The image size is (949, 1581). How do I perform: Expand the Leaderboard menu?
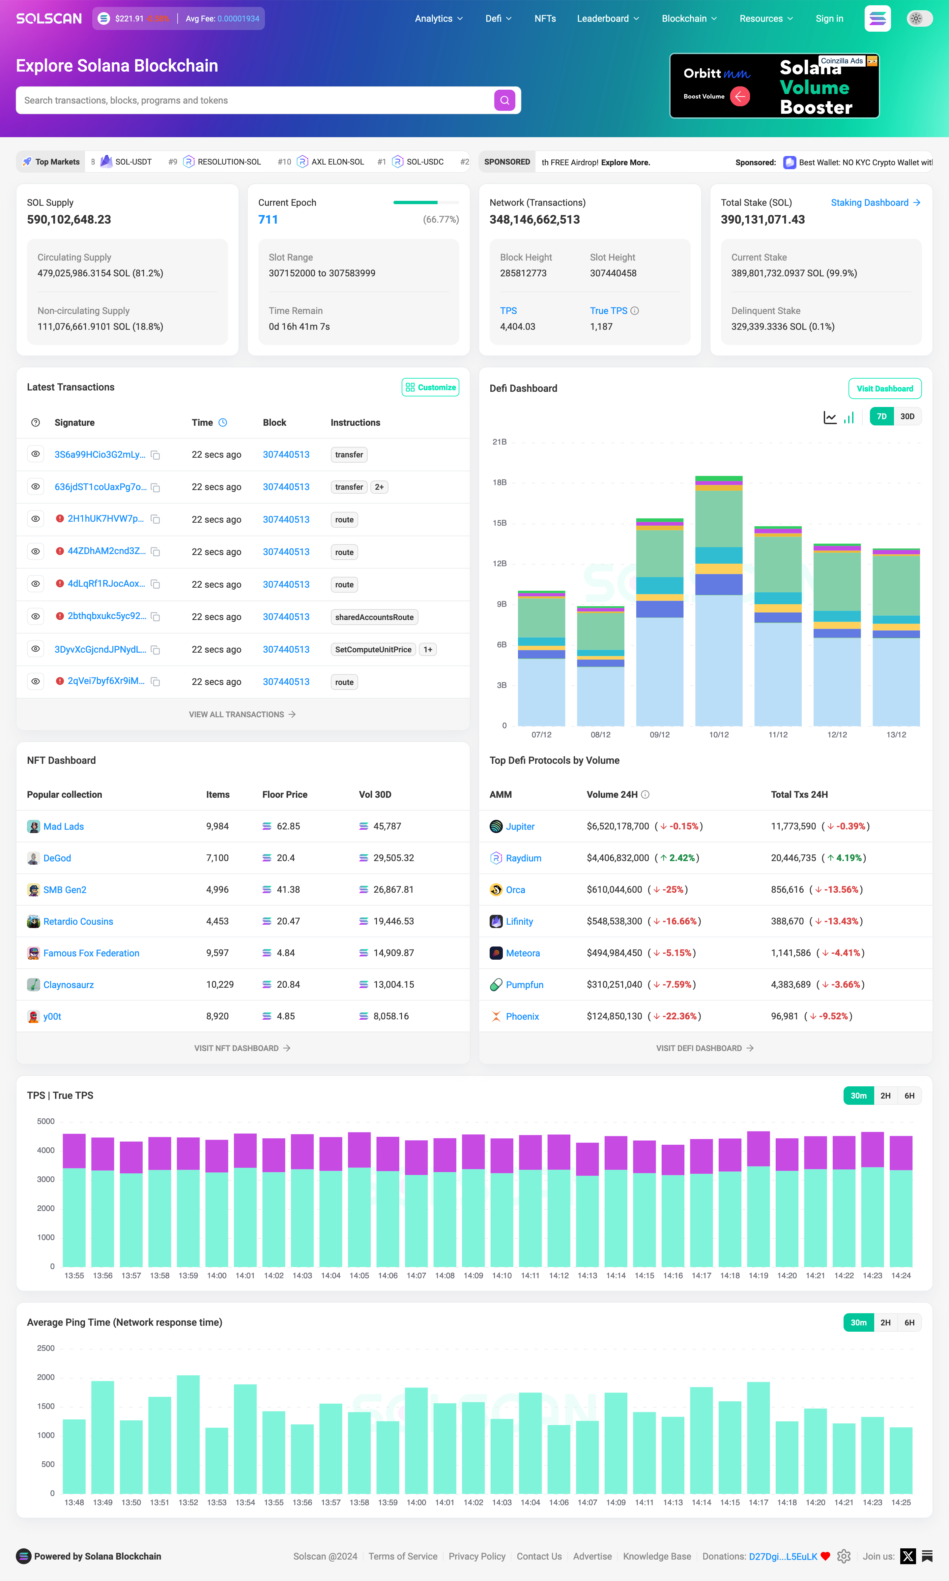(608, 18)
